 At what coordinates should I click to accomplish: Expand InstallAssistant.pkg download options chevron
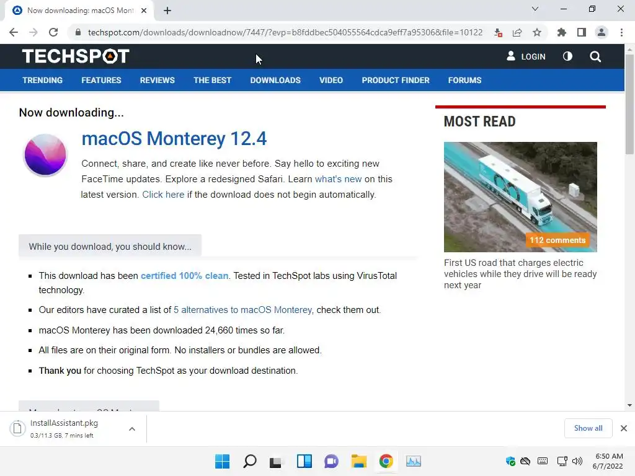coord(132,429)
